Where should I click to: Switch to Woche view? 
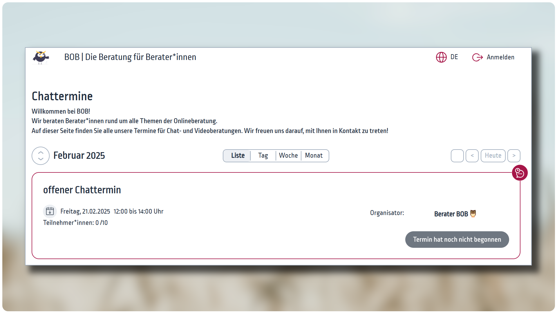[x=288, y=156]
